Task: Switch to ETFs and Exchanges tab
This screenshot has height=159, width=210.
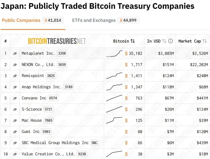Action: pos(94,20)
